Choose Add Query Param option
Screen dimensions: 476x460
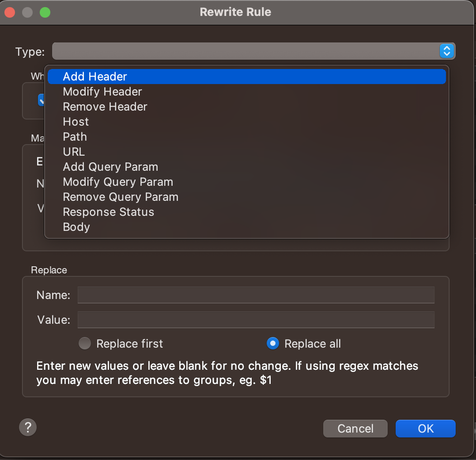point(110,167)
